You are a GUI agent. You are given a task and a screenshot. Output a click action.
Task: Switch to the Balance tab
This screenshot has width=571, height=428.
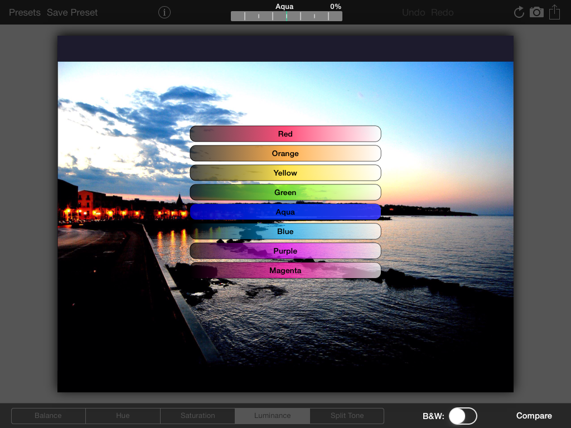48,416
